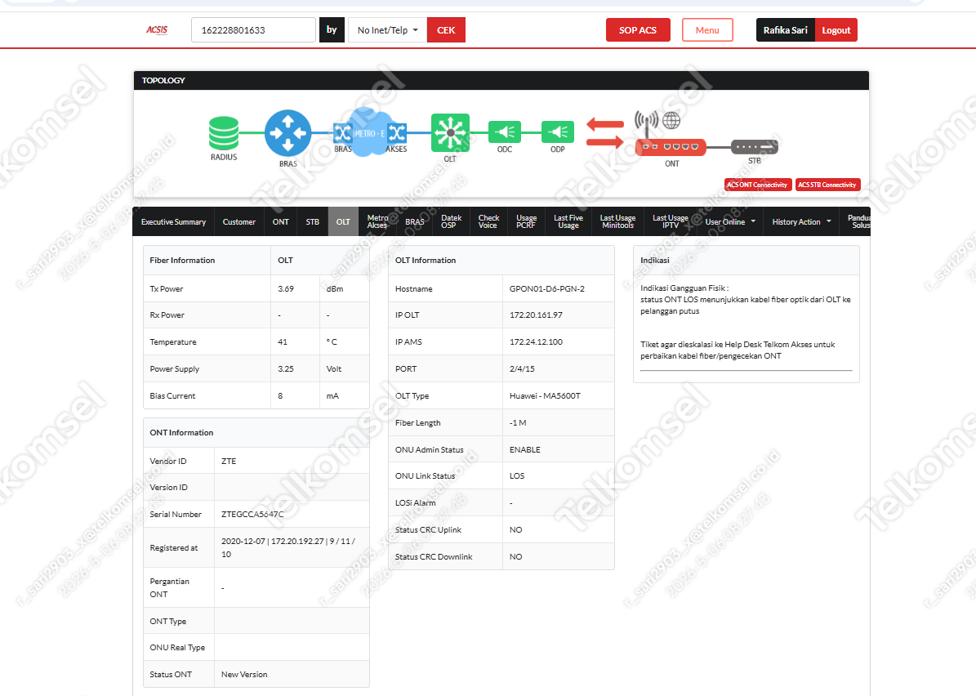Select the ODC icon in topology
The width and height of the screenshot is (976, 696).
click(x=505, y=132)
